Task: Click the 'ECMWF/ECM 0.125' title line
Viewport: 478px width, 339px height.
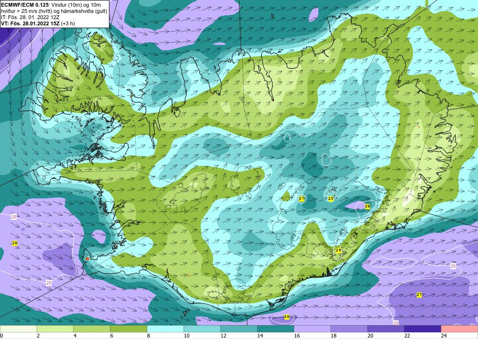Action: coord(51,4)
